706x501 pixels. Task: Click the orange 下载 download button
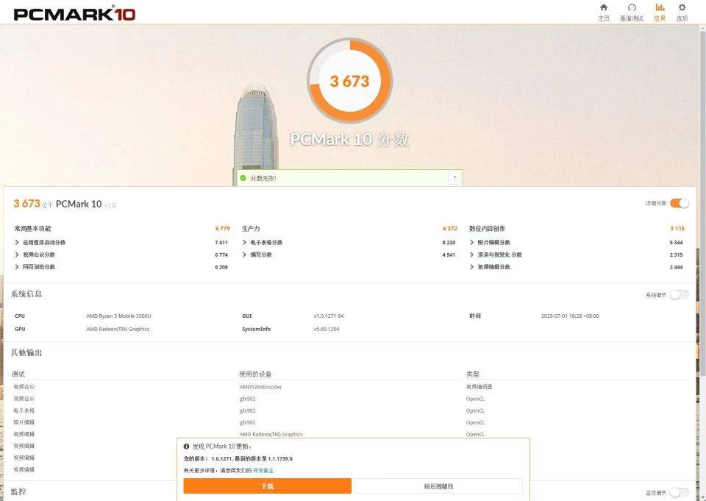click(x=267, y=486)
